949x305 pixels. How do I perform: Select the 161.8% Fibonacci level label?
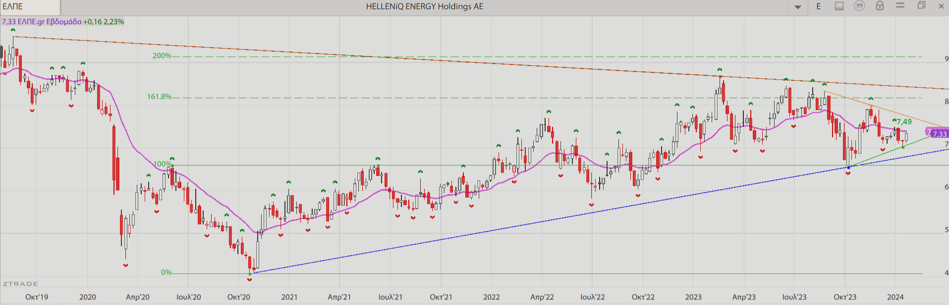[x=159, y=97]
